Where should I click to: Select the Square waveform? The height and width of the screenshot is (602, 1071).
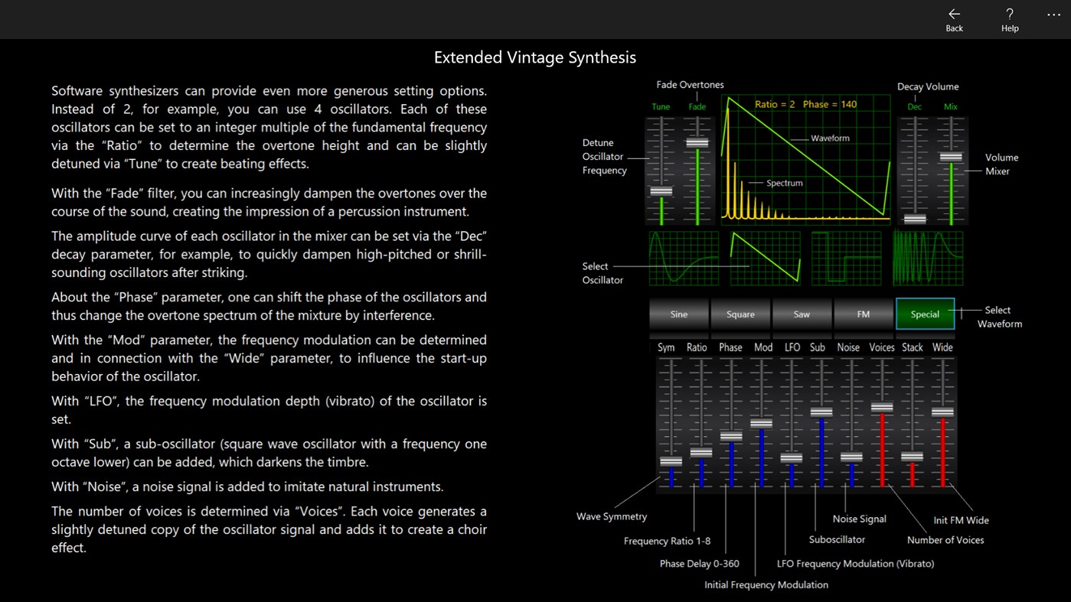coord(740,314)
